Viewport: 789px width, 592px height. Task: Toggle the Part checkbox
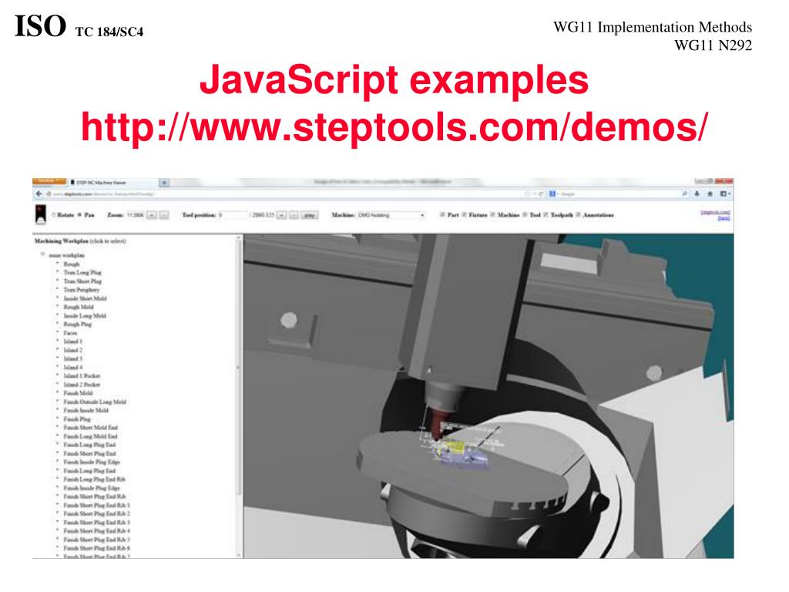point(442,215)
